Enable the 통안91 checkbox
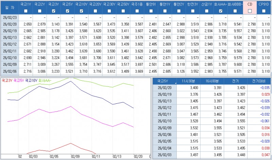The image size is (272, 160). click(x=151, y=11)
